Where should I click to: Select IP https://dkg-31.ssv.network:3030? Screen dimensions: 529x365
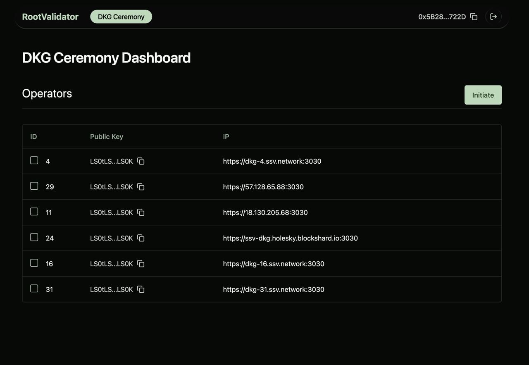274,289
